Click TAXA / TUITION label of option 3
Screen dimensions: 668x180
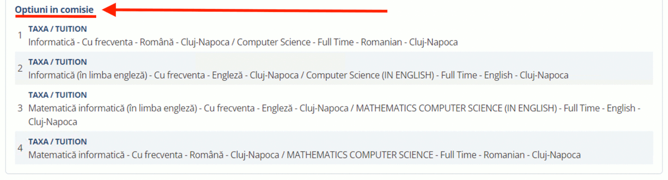point(57,95)
